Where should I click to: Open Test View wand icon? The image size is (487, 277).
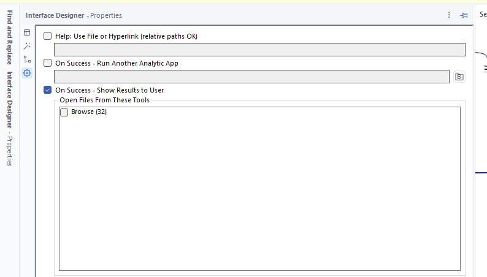pos(27,46)
